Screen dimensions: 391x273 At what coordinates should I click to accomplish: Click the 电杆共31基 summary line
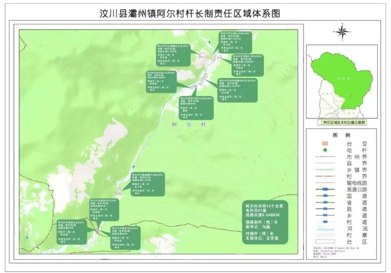256,210
